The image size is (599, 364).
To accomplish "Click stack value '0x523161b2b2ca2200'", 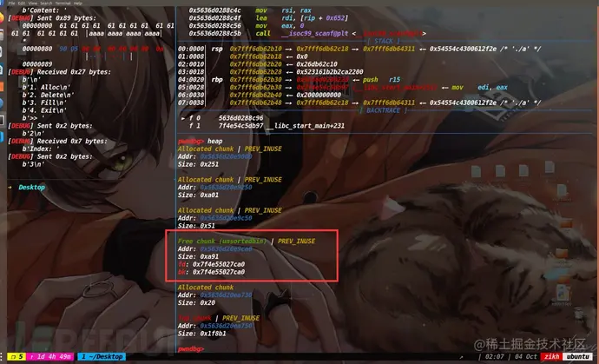I will [x=330, y=72].
